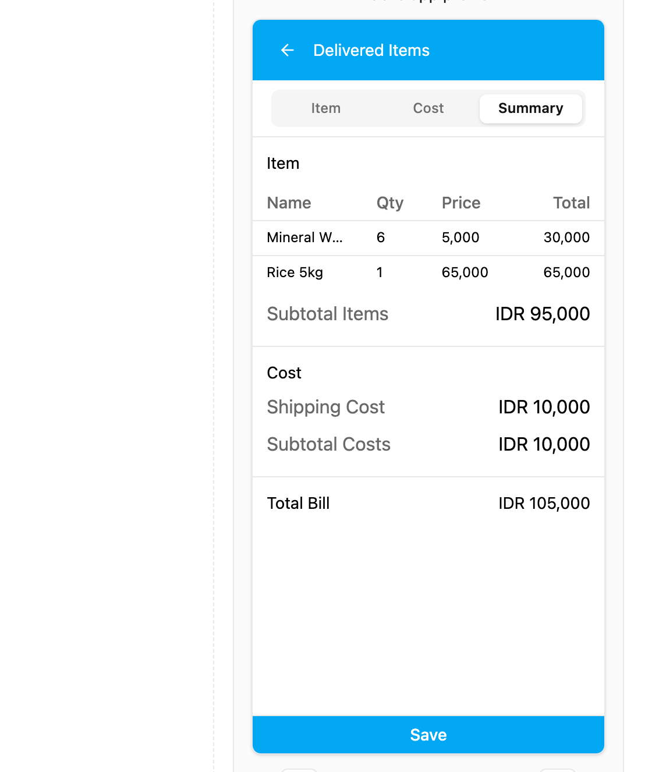The width and height of the screenshot is (652, 772).
Task: Click the Mineral Water price '5,000'
Action: point(460,238)
